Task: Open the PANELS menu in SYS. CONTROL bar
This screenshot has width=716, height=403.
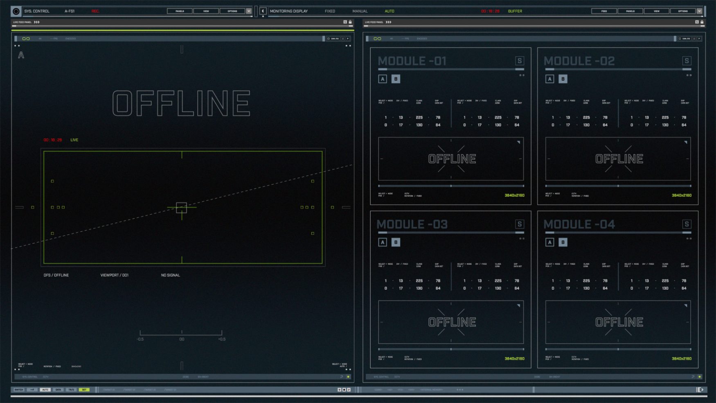Action: click(x=180, y=11)
